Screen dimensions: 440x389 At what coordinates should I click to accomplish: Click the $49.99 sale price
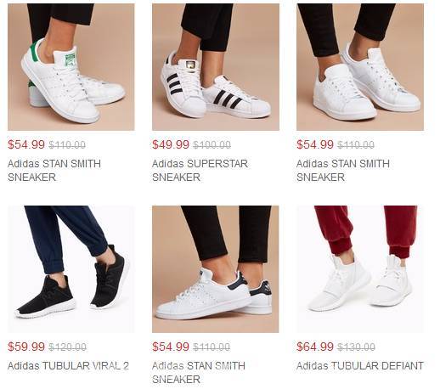(x=171, y=144)
